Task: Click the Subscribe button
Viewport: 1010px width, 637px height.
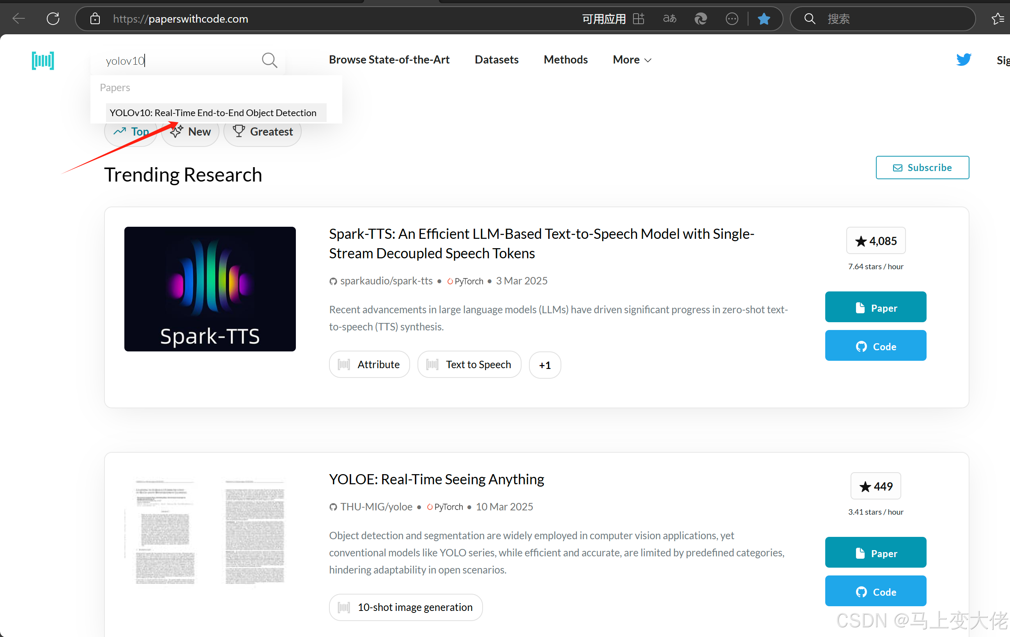Action: coord(922,168)
